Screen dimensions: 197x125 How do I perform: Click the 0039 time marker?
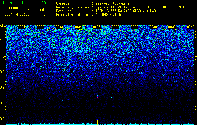coord(172,27)
